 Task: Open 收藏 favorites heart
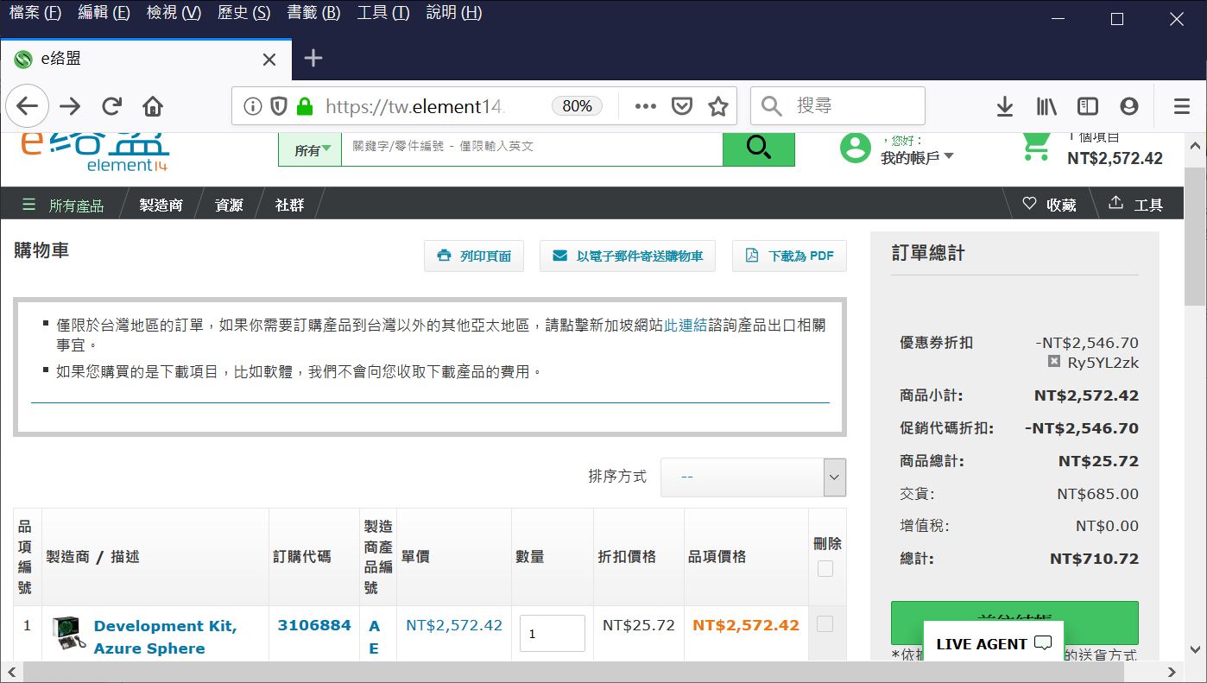coord(1049,205)
